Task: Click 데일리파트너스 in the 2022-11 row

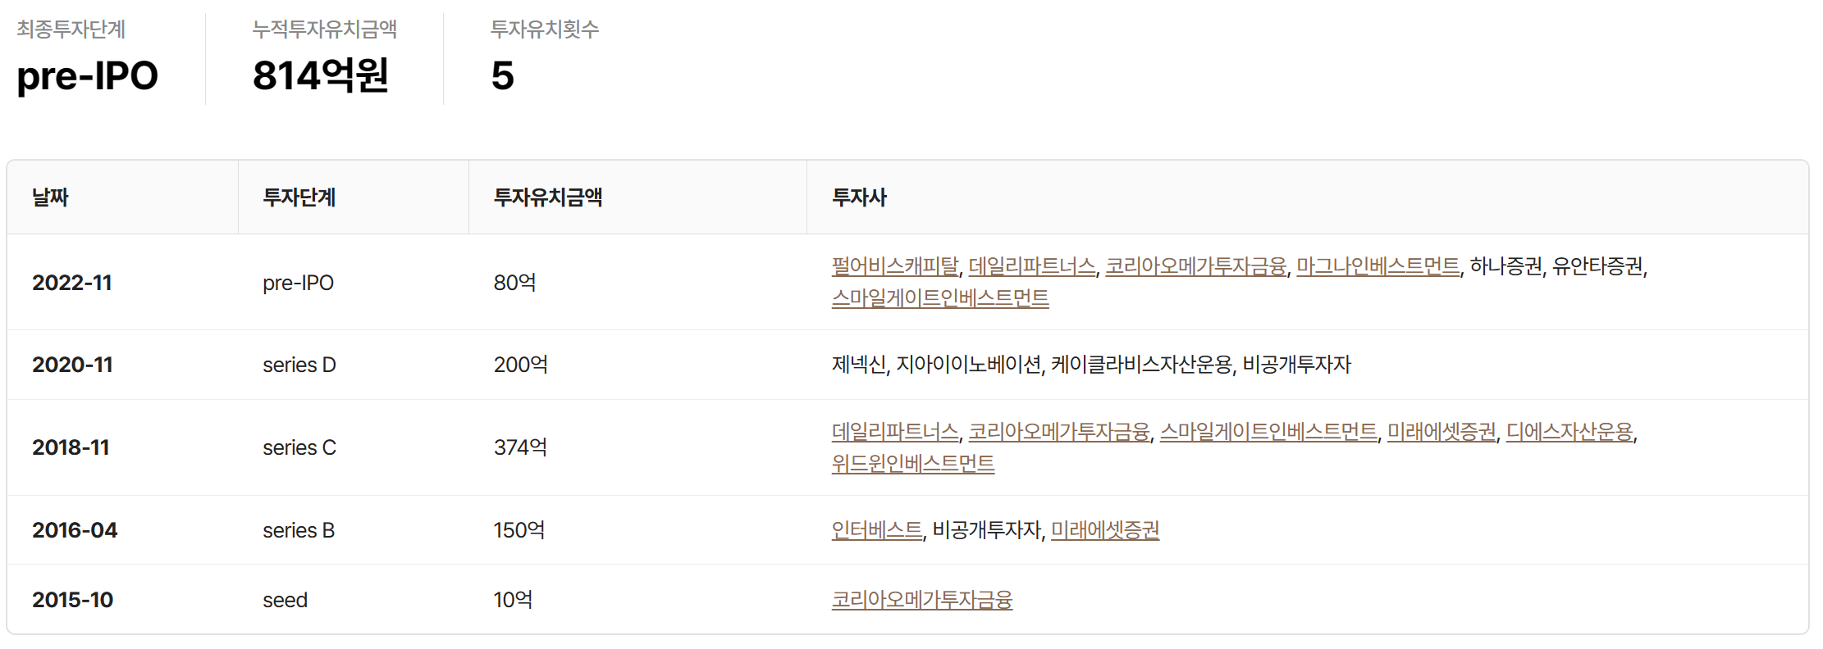Action: point(1031,266)
